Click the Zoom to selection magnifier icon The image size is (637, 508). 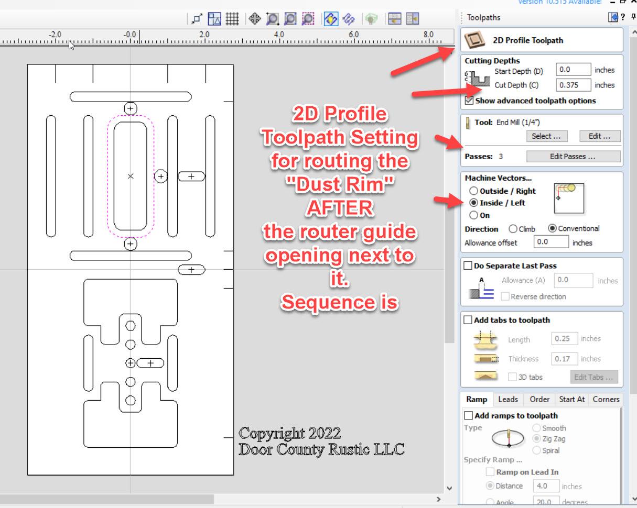(x=308, y=19)
